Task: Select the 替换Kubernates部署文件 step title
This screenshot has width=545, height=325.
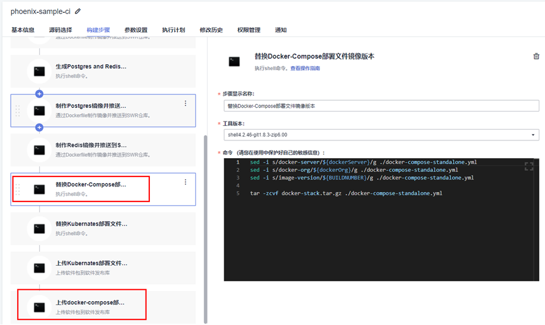Action: coord(91,224)
